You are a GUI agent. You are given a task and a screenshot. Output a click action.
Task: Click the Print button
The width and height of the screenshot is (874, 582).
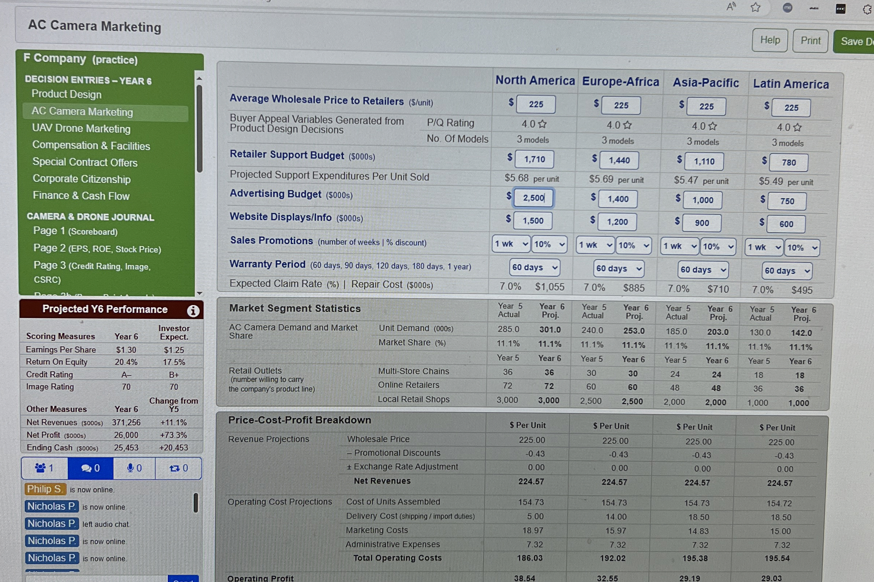[810, 41]
